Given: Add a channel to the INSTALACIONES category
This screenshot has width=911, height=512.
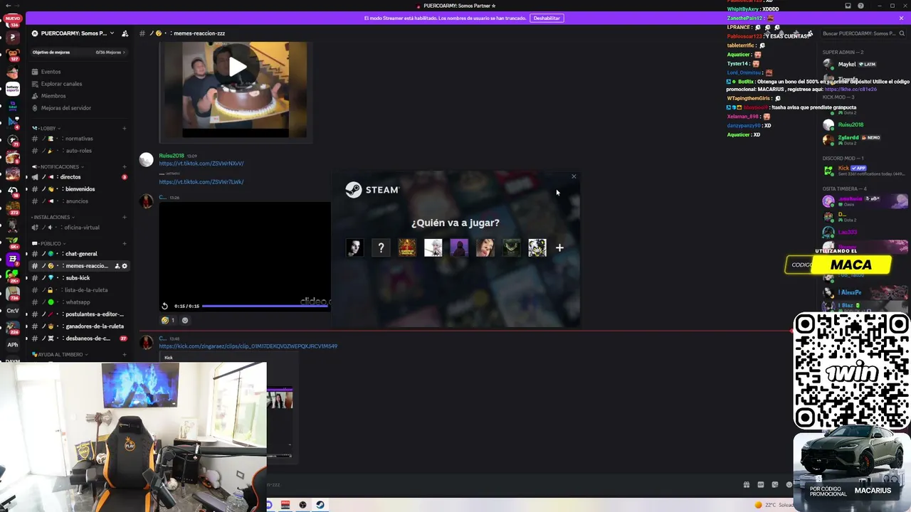Looking at the screenshot, I should click(x=125, y=218).
